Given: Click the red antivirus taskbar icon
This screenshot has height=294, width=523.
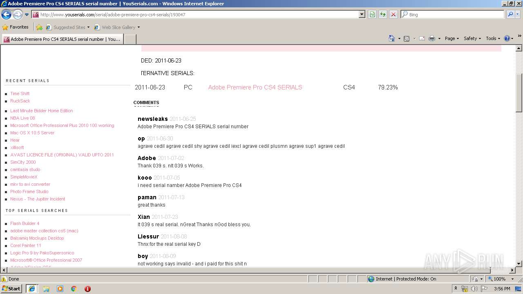Looking at the screenshot, I should click(x=87, y=289).
